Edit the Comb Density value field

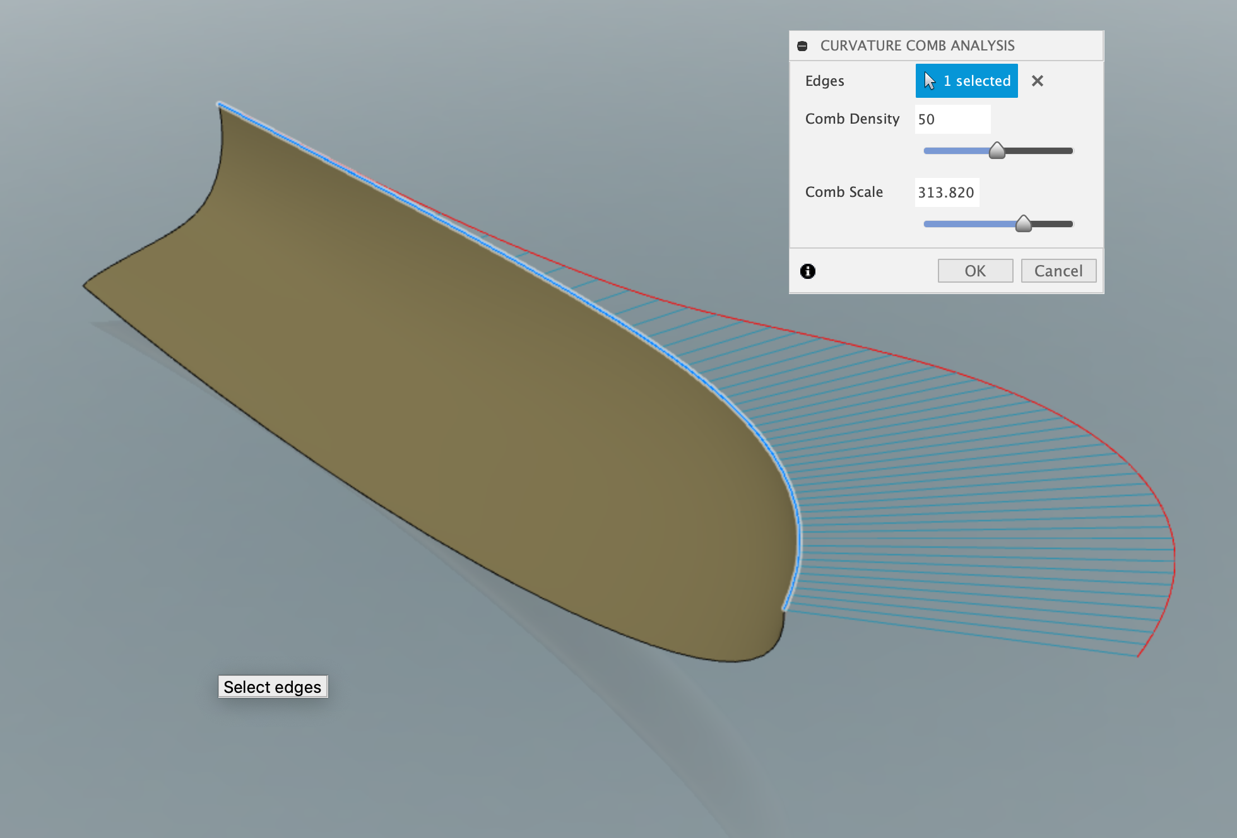[x=952, y=119]
